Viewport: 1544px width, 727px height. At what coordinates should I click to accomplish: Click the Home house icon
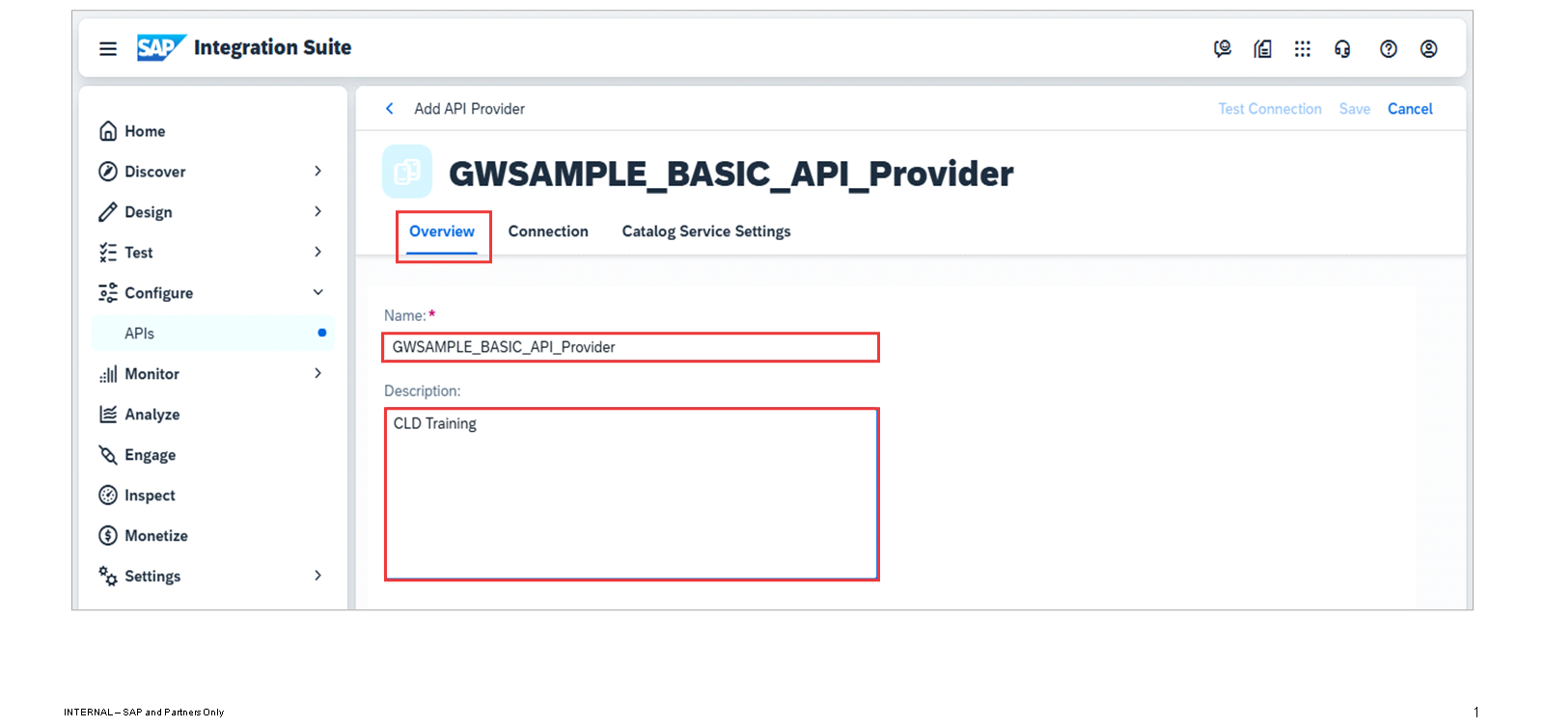tap(108, 131)
